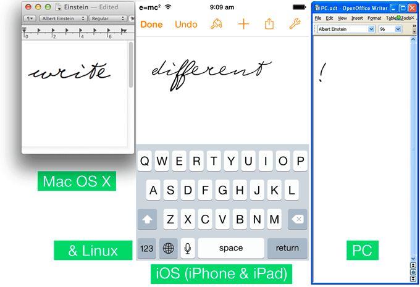Tap the U key on keyboard
Viewport: 420px width, 287px height.
(248, 161)
